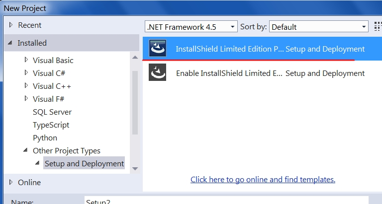Select the Recent heading

tap(30, 25)
